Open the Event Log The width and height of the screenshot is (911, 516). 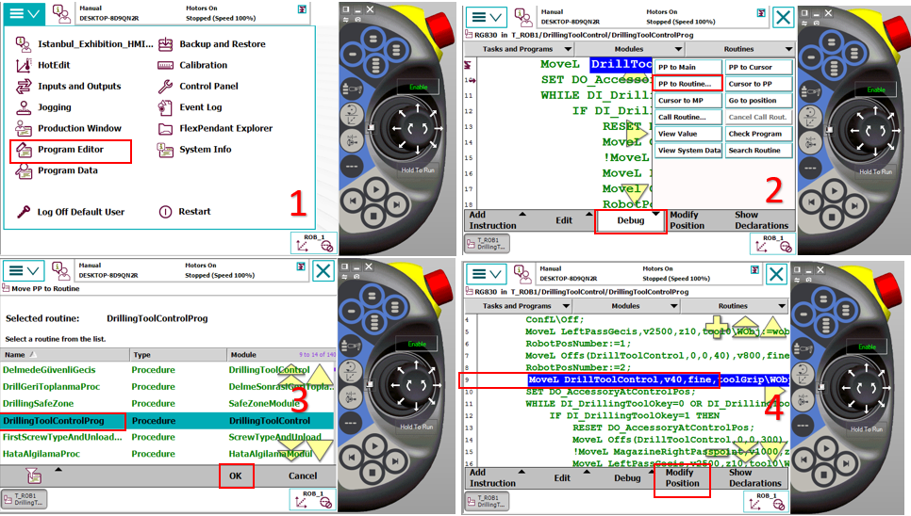click(200, 107)
